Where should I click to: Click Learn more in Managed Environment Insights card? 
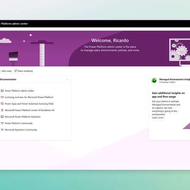(x=157, y=118)
